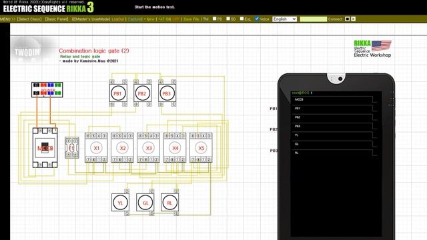
Task: Click the PB3 row in tablet timing chart
Action: tap(334, 126)
